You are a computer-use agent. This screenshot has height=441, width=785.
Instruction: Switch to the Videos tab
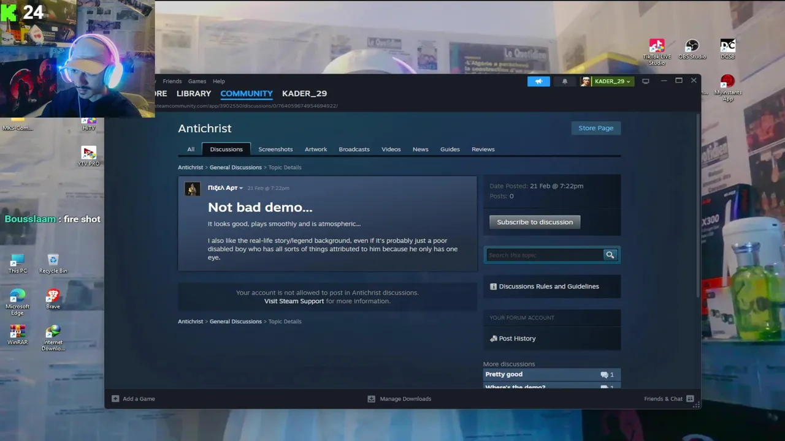(391, 149)
